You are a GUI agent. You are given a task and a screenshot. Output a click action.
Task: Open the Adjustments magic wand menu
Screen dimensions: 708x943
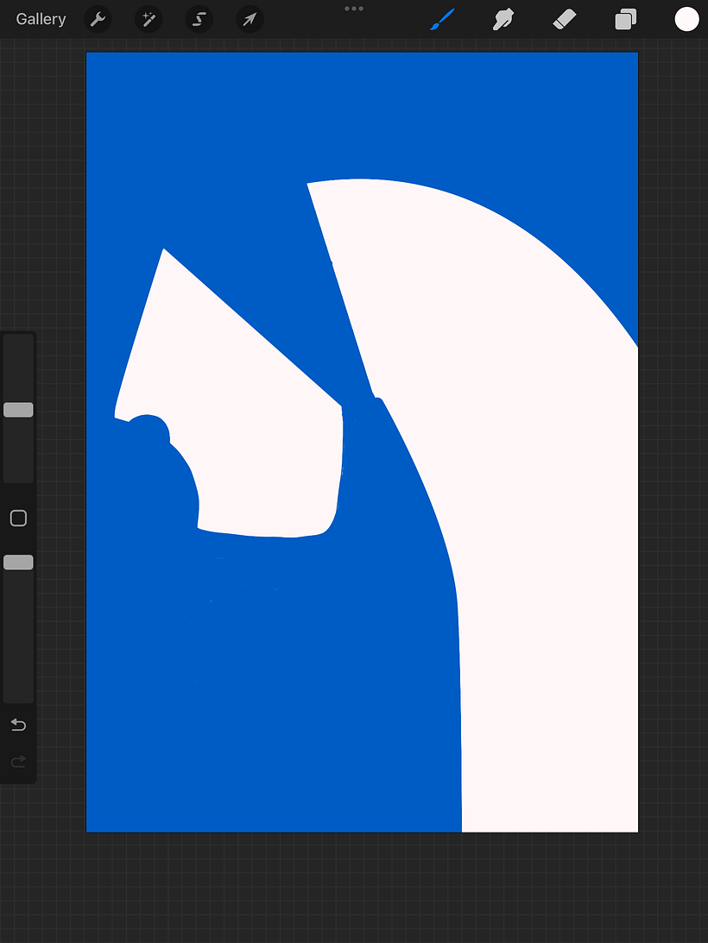coord(149,19)
